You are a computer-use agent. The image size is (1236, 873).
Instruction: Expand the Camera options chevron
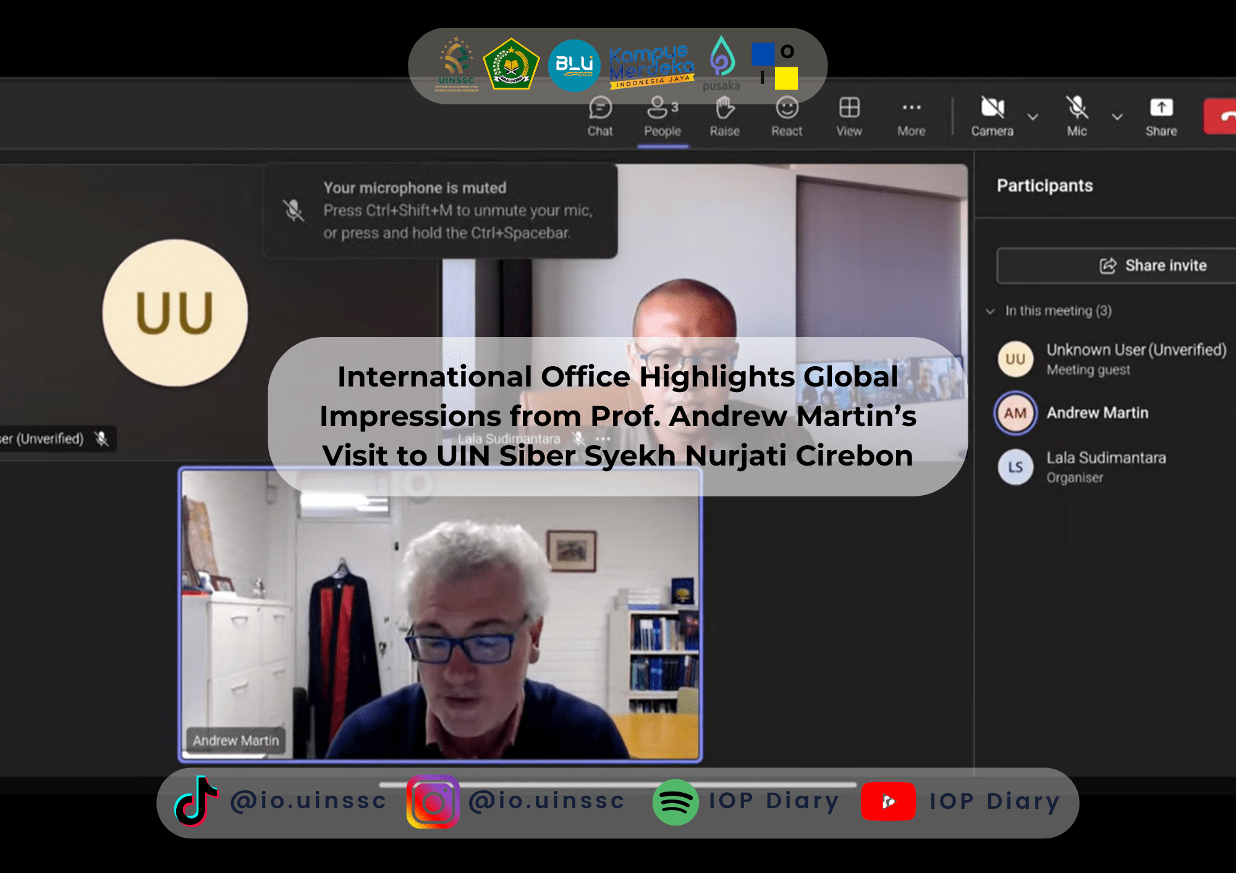[1033, 117]
